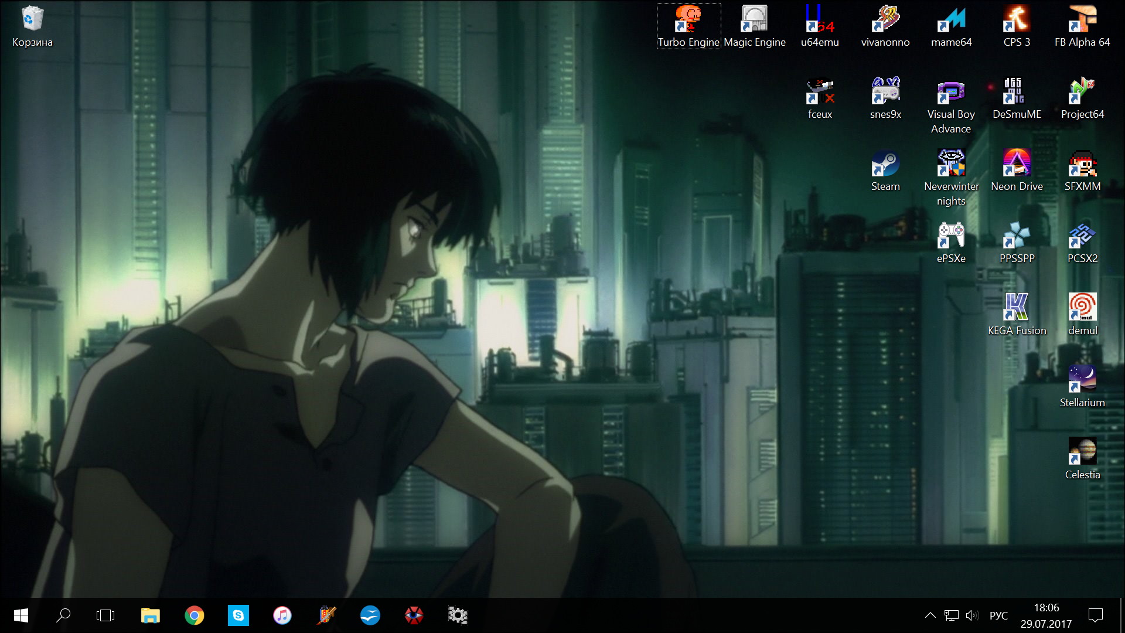
Task: Select the mame64 desktop shortcut
Action: click(x=951, y=27)
